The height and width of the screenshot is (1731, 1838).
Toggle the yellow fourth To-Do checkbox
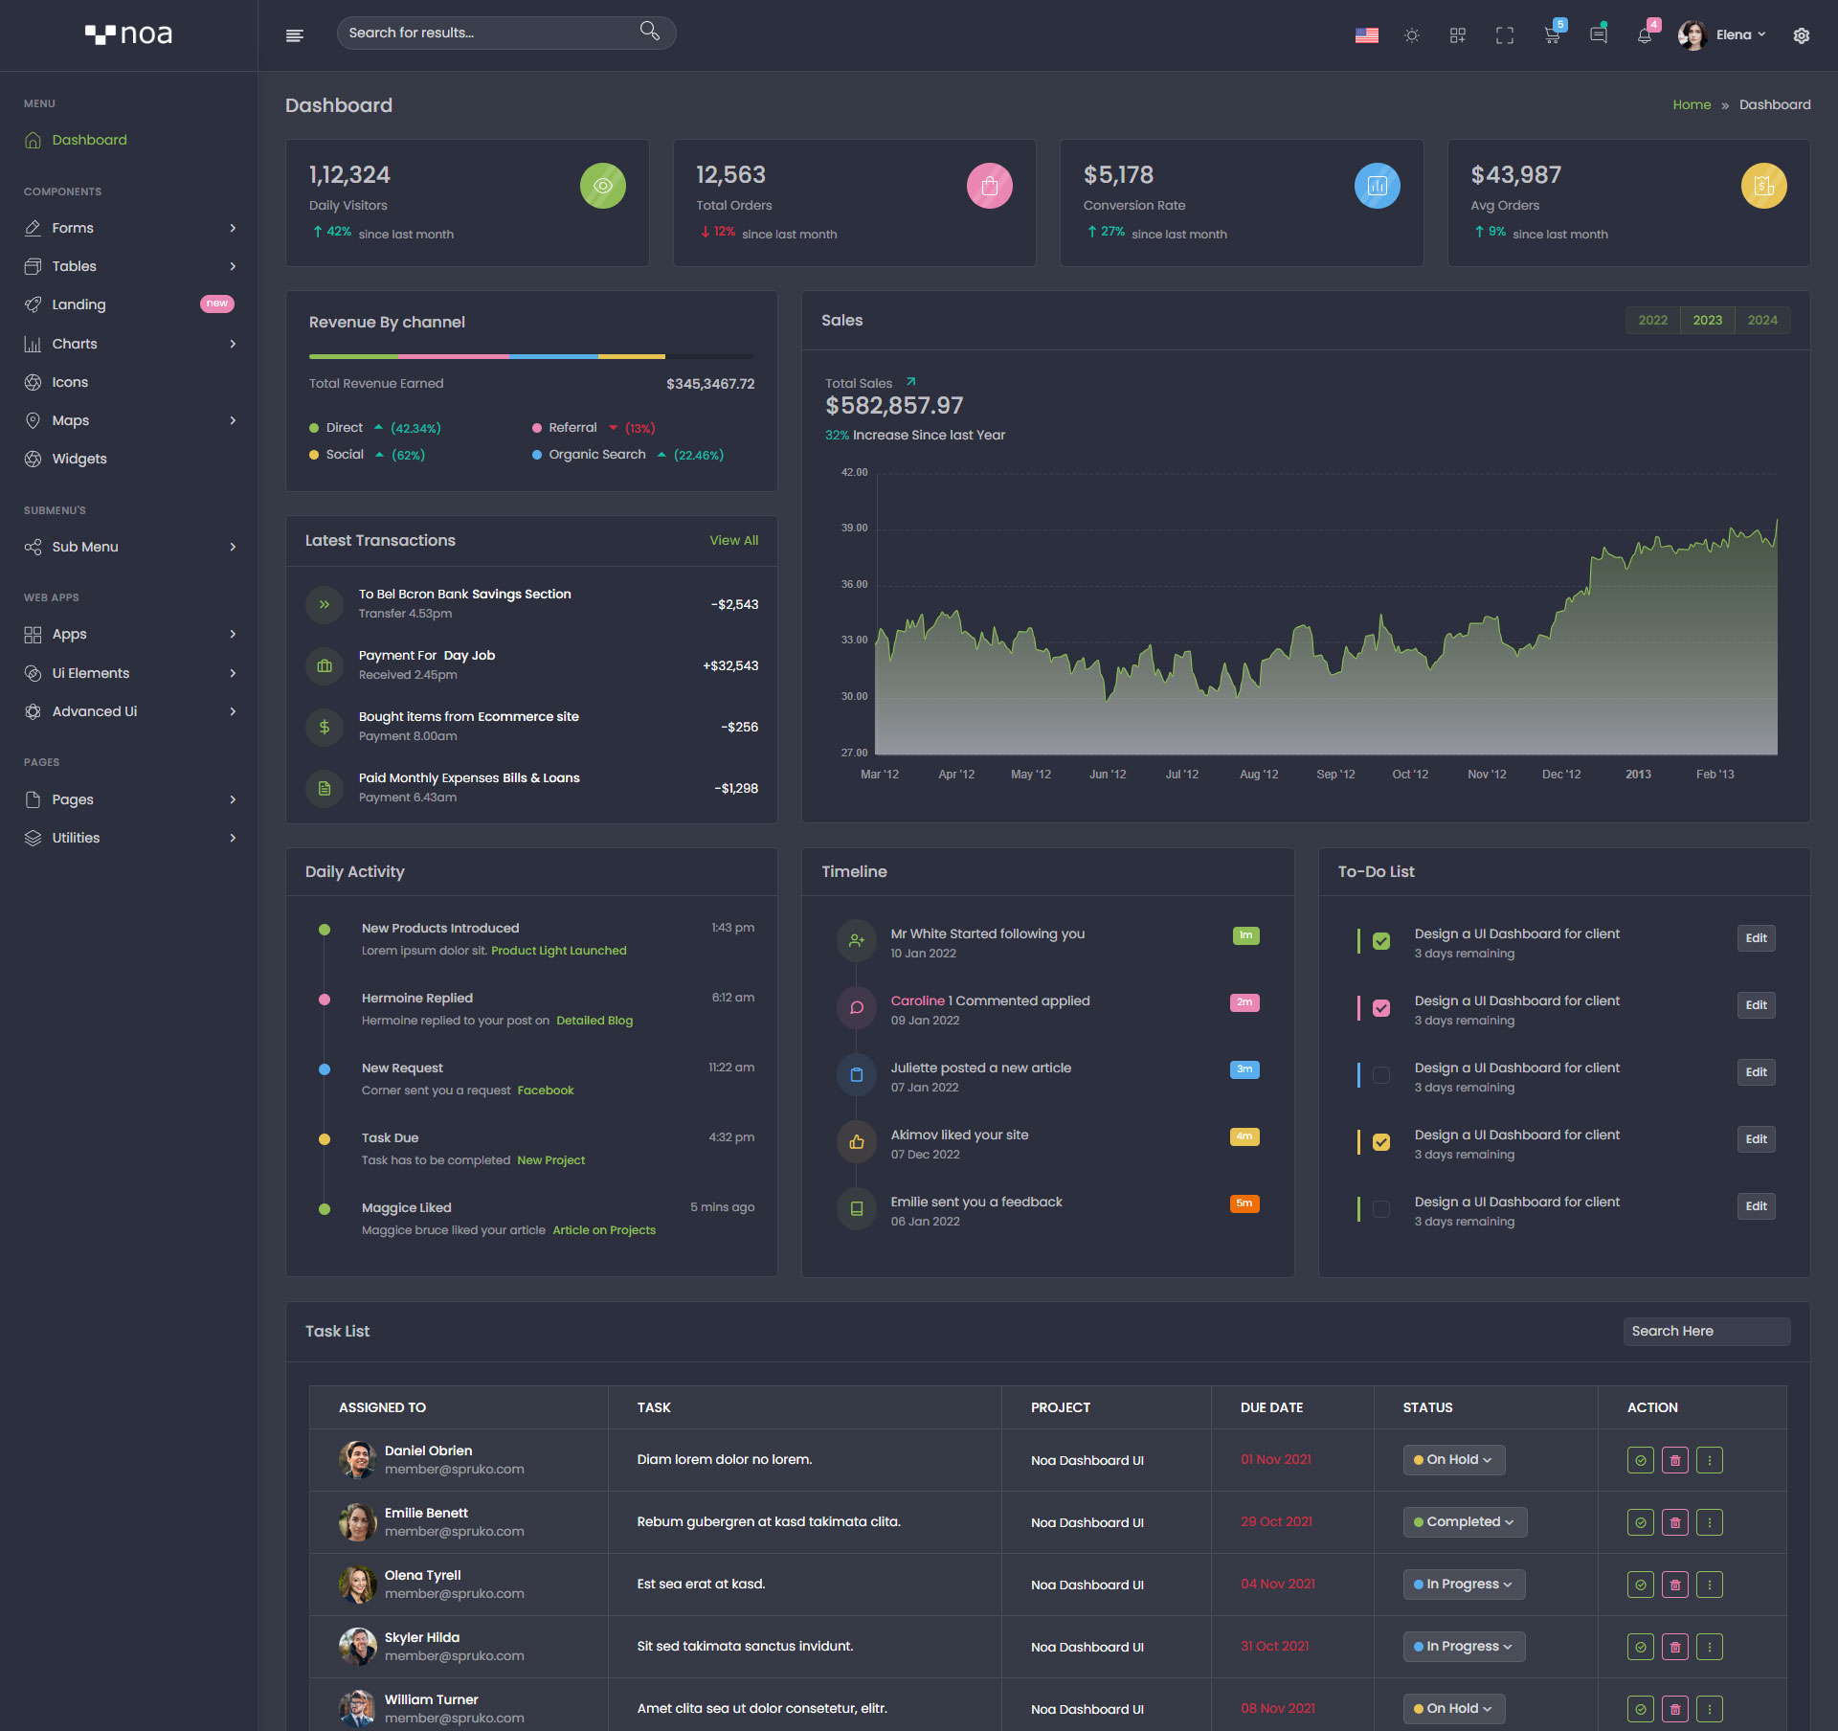pyautogui.click(x=1381, y=1142)
